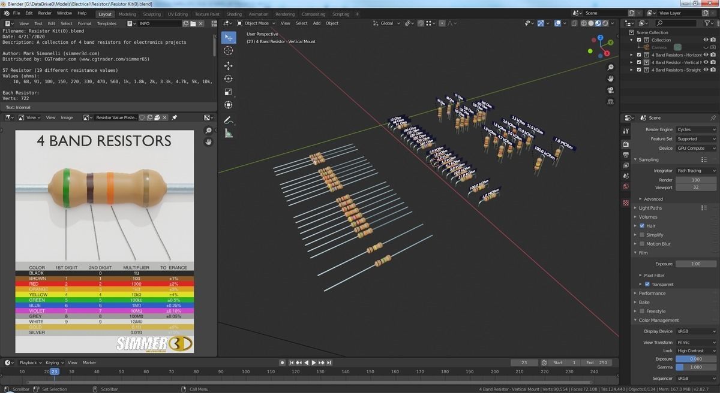Enable the Motion Blur checkbox
720x393 pixels.
(642, 244)
